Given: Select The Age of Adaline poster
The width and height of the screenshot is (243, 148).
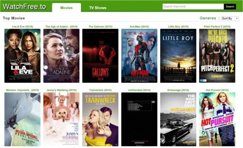Looking at the screenshot, I should point(61,56).
